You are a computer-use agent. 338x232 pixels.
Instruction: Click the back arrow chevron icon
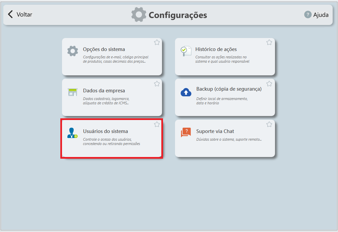coord(10,14)
